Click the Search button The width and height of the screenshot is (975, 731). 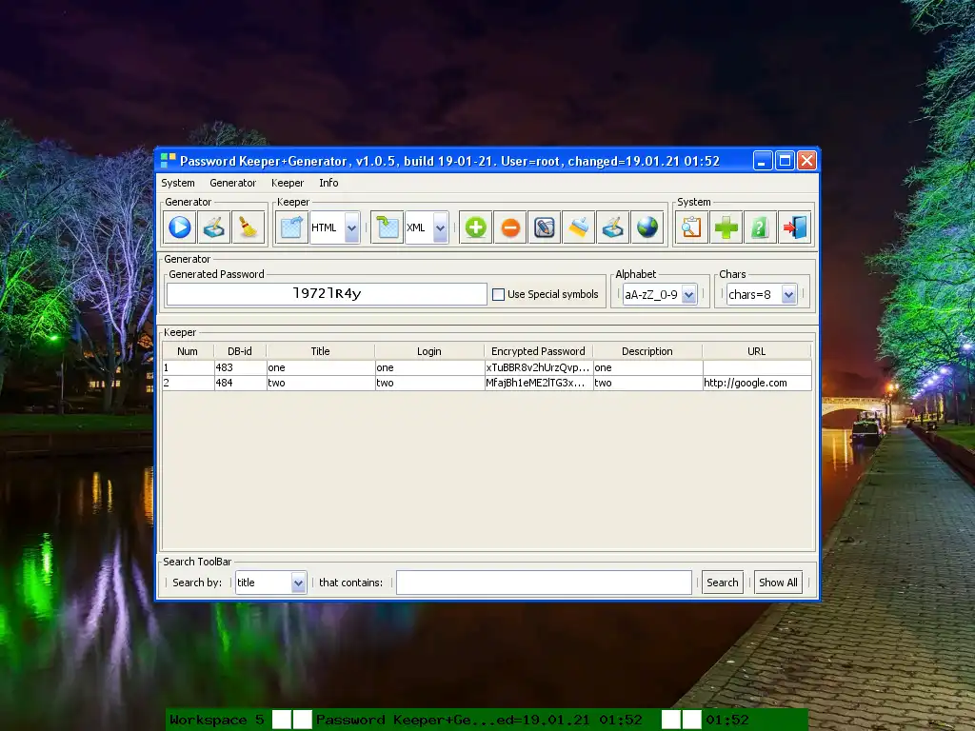point(722,583)
